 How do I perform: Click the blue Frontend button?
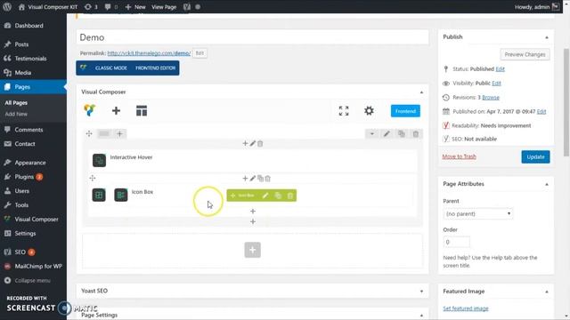coord(405,111)
